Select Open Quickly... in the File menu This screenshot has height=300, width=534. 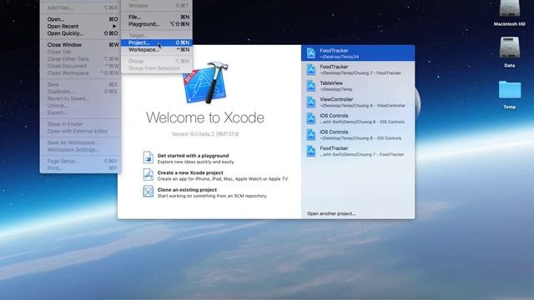coord(80,33)
